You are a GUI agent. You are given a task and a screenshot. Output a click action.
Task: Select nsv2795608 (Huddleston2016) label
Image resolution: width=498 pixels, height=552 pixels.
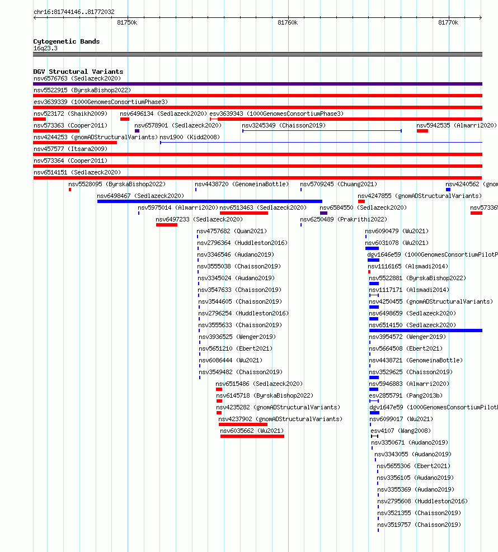coord(422,501)
